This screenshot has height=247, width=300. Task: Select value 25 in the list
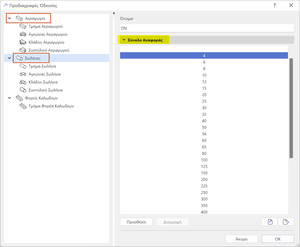pos(204,101)
